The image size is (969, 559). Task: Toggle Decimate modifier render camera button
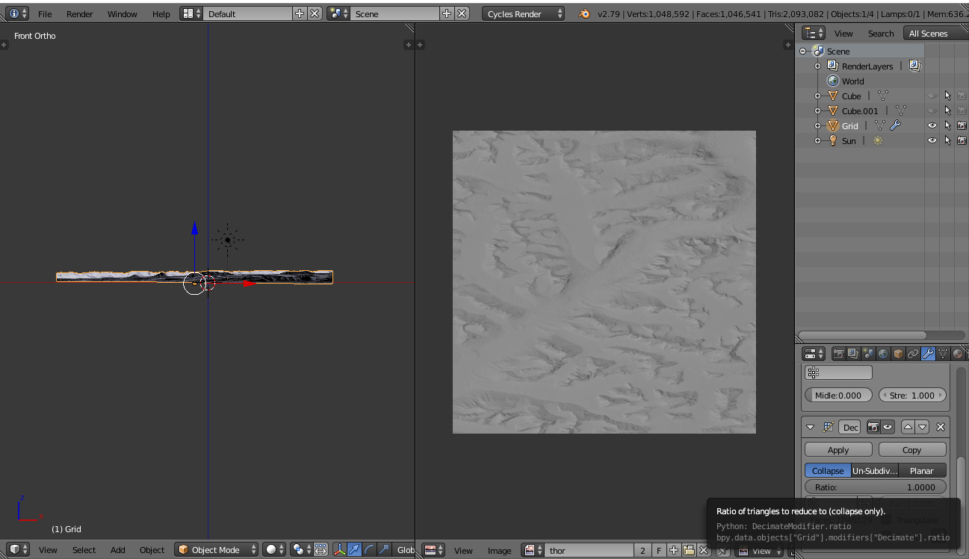pos(873,427)
